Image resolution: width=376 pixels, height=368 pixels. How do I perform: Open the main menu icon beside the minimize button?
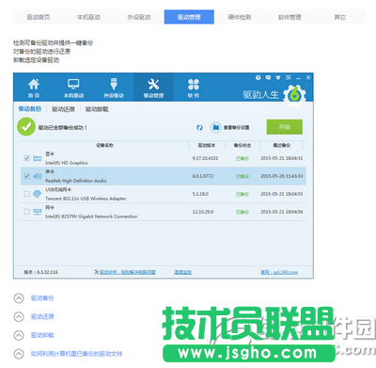tap(289, 77)
